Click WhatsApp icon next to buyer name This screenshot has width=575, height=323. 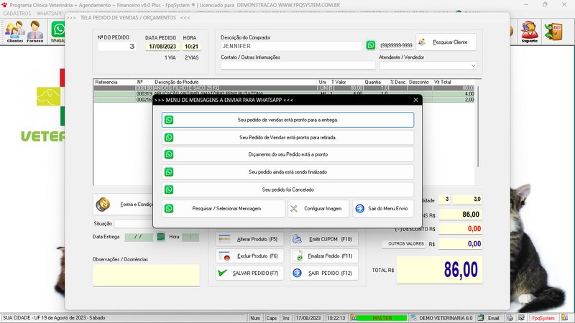point(371,45)
